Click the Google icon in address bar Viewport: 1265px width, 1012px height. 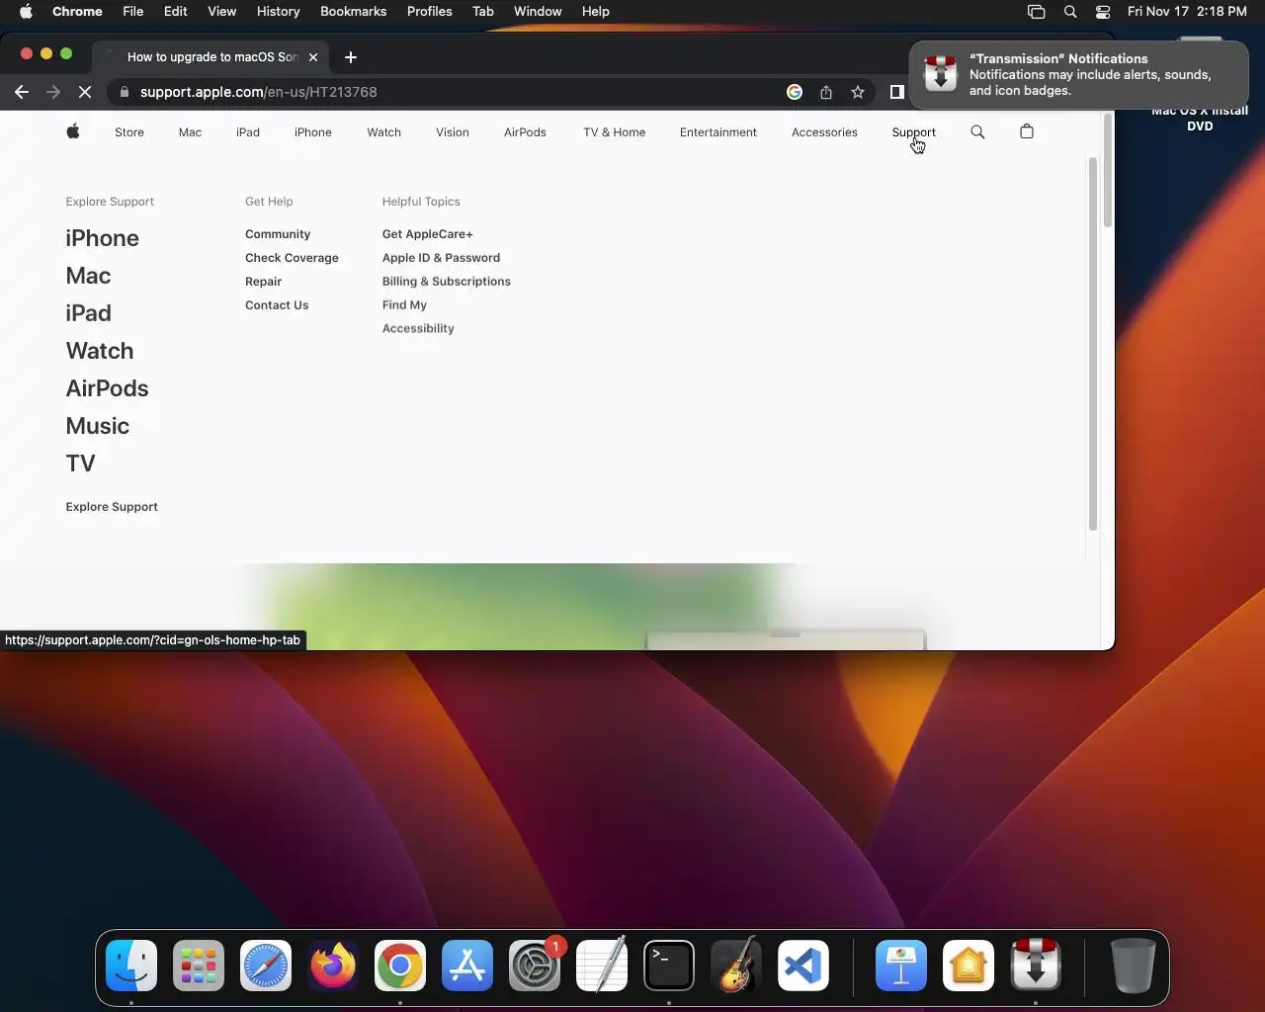tap(795, 92)
